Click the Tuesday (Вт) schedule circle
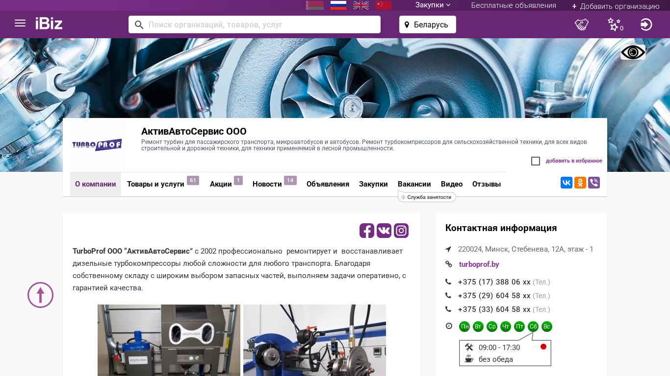670x376 pixels. [x=478, y=327]
